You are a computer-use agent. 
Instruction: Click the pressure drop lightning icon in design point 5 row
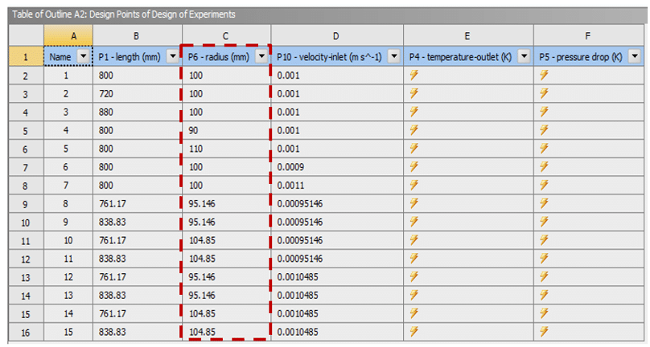click(x=544, y=149)
